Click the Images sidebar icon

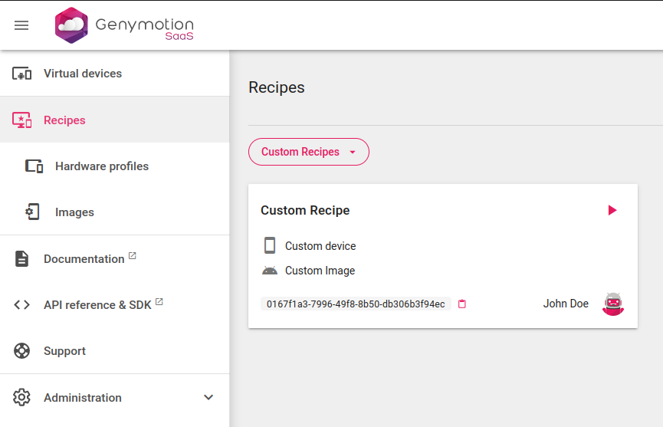pyautogui.click(x=32, y=212)
